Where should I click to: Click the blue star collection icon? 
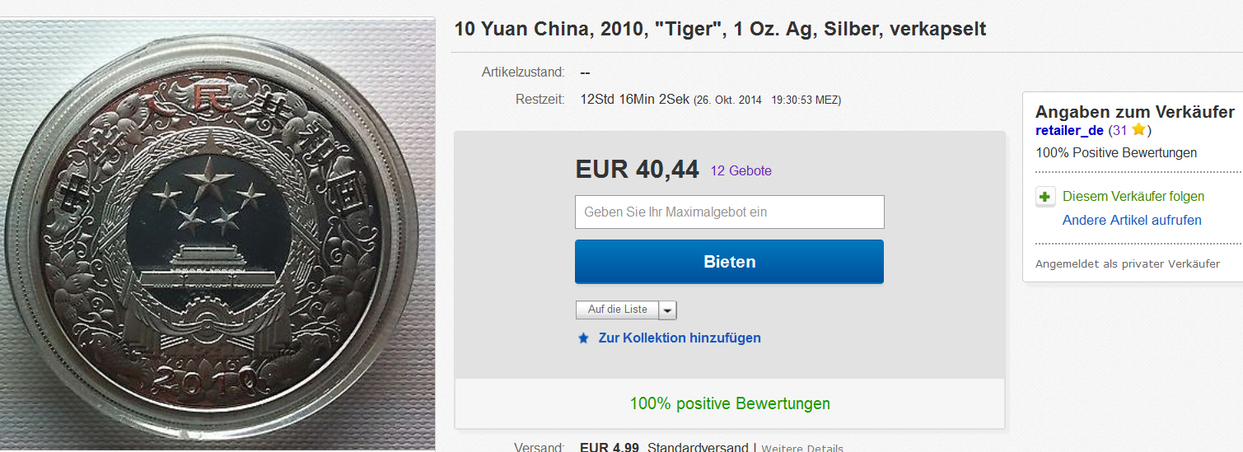coord(583,338)
